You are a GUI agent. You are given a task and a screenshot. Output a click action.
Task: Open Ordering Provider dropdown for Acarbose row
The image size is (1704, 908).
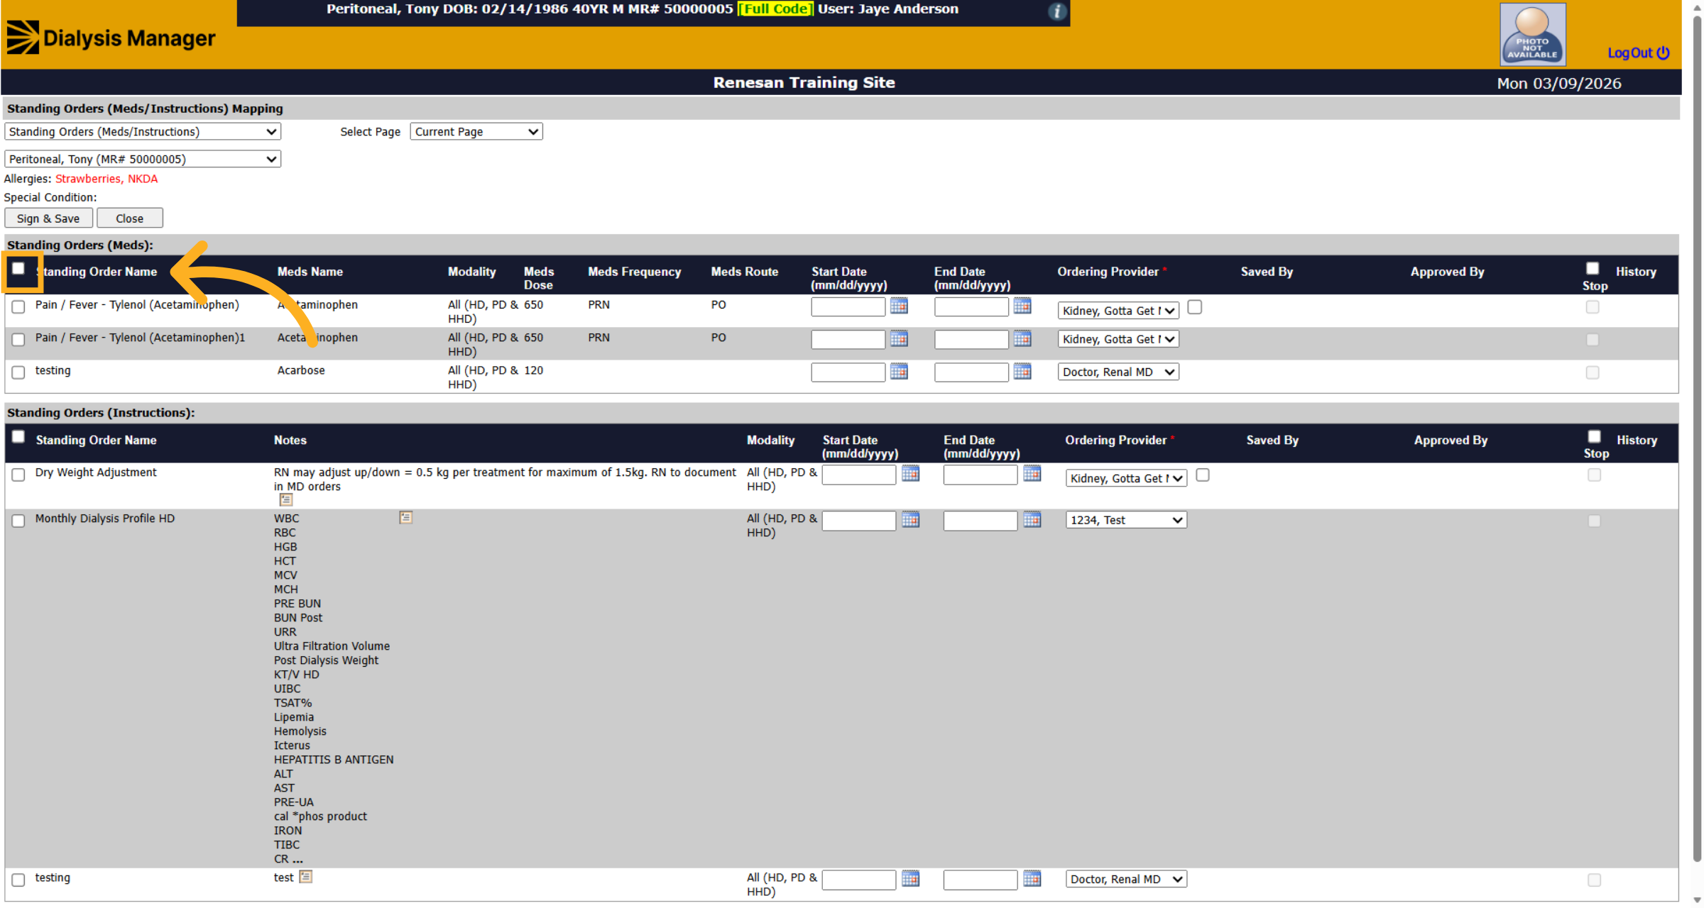1118,372
